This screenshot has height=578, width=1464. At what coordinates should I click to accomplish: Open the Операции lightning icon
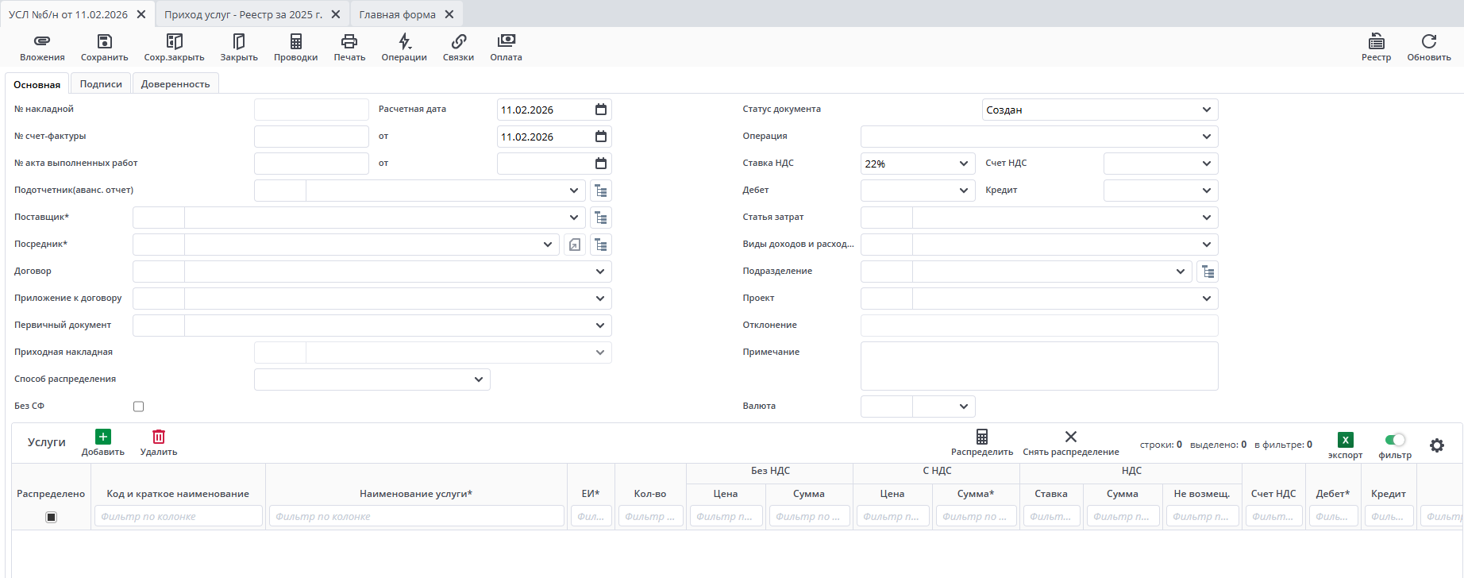coord(404,41)
